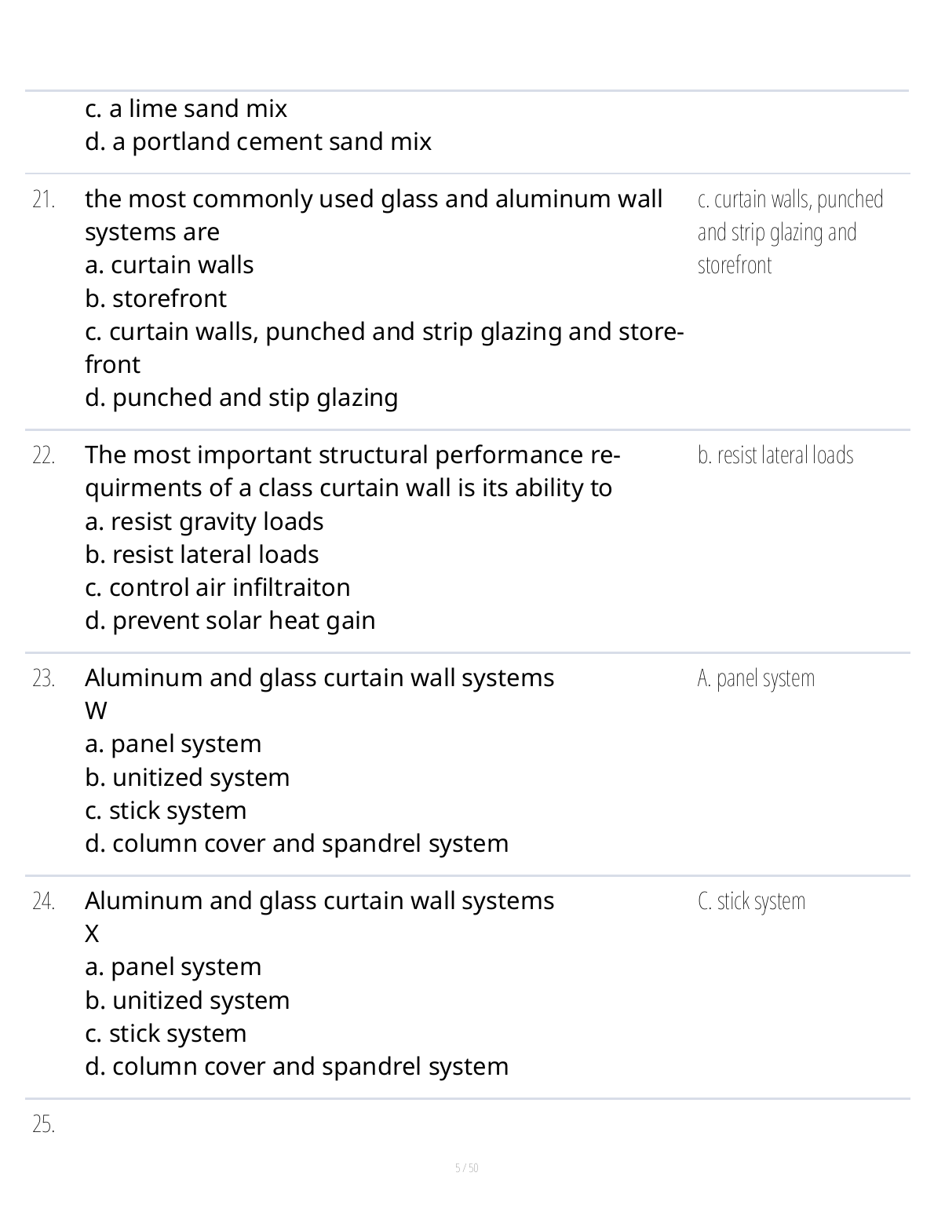
Task: Click 'd. a portland cement sand mix'
Action: [x=258, y=142]
